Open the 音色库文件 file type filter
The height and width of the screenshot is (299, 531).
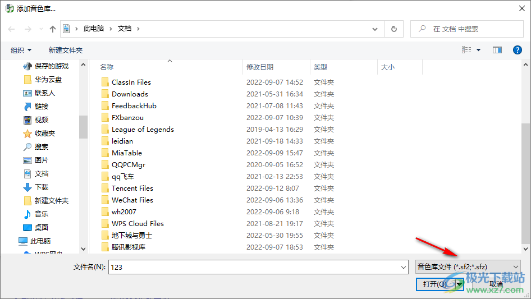(468, 267)
